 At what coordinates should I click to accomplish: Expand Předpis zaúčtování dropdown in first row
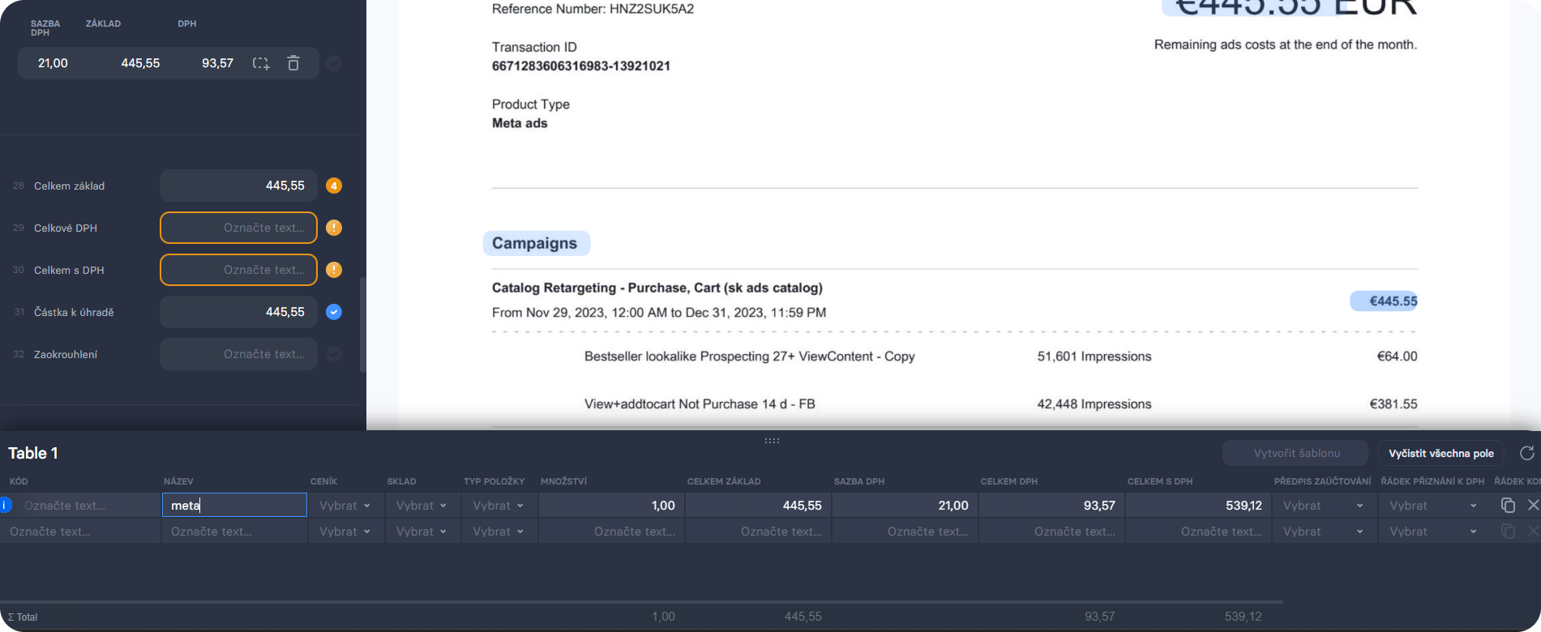(x=1324, y=506)
